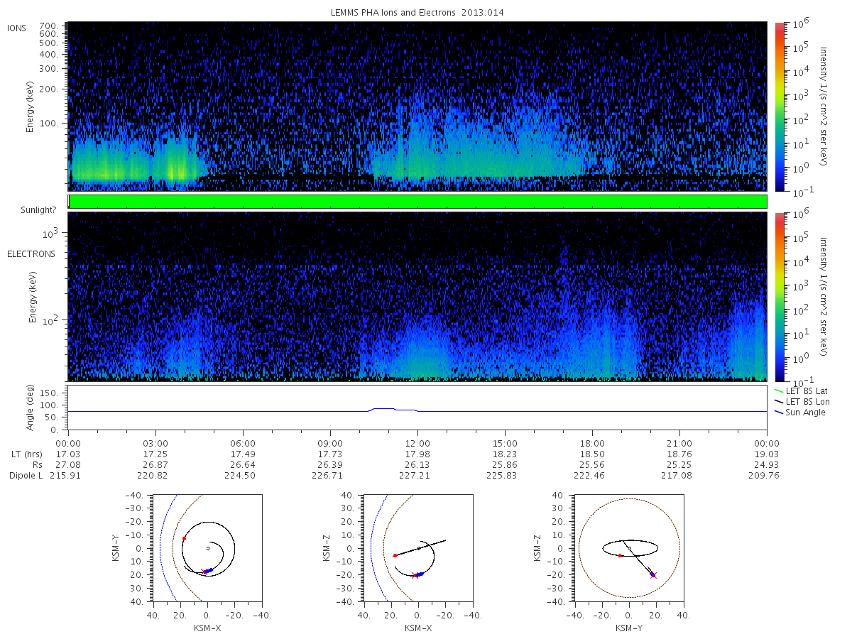
Task: Click the ELECTRONS panel label
Action: [31, 253]
